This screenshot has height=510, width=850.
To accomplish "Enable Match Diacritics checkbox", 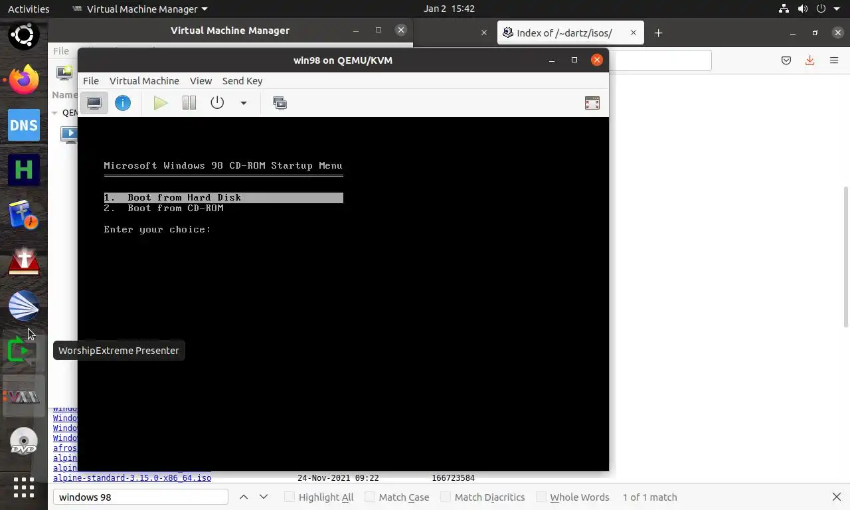I will 446,497.
